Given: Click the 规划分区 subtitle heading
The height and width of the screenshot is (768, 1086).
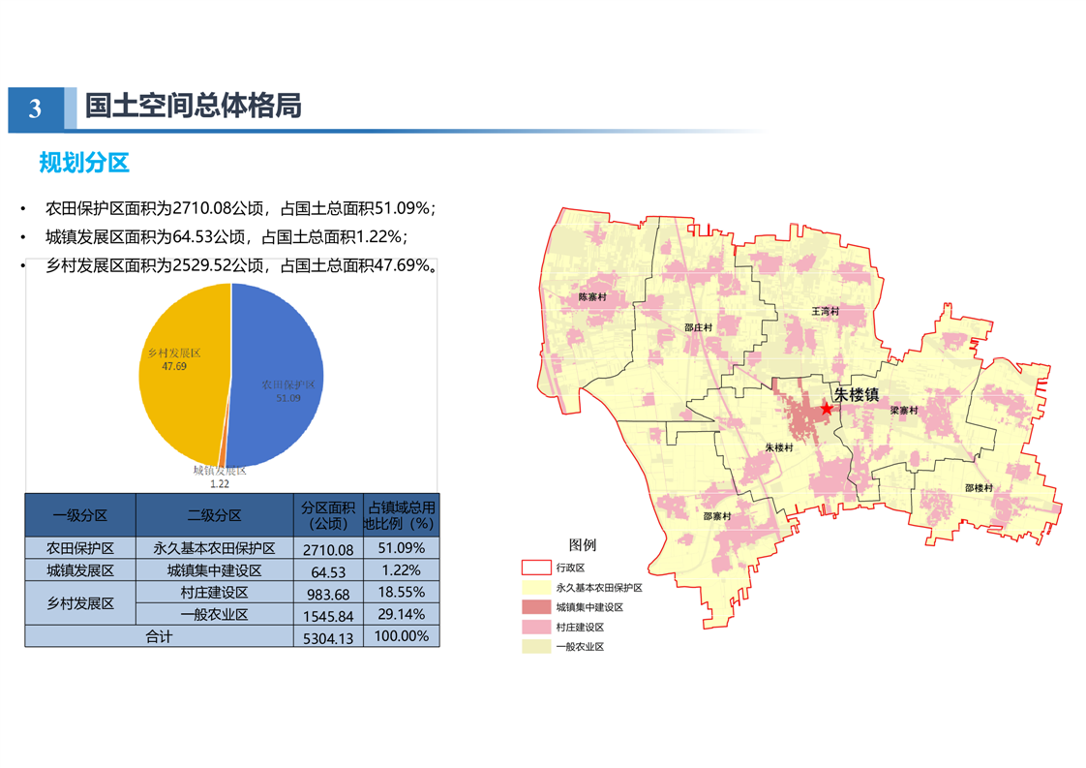Looking at the screenshot, I should tap(84, 162).
